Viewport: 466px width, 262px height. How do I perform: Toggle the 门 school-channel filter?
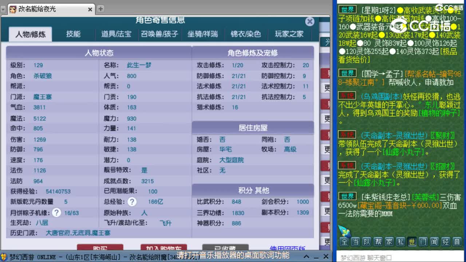click(x=423, y=242)
